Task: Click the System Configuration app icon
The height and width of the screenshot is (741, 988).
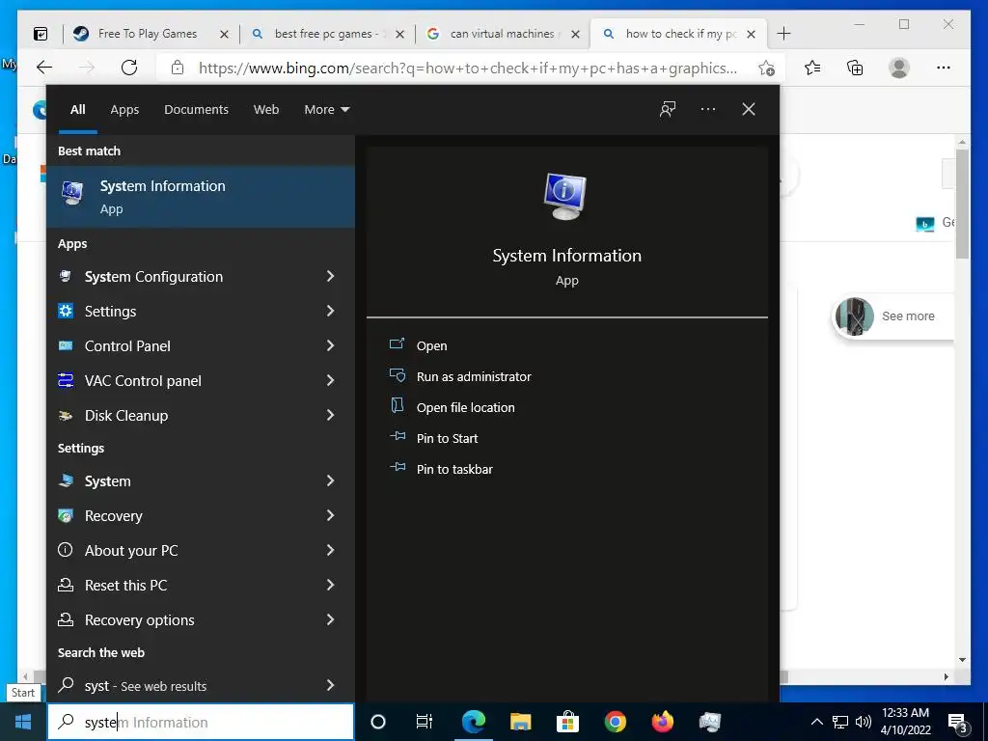Action: 66,276
